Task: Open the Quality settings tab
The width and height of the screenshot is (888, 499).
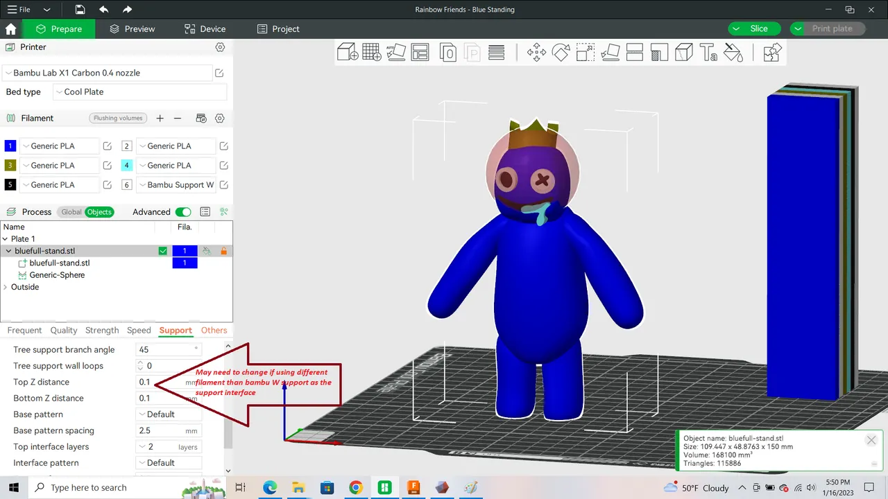Action: [64, 331]
